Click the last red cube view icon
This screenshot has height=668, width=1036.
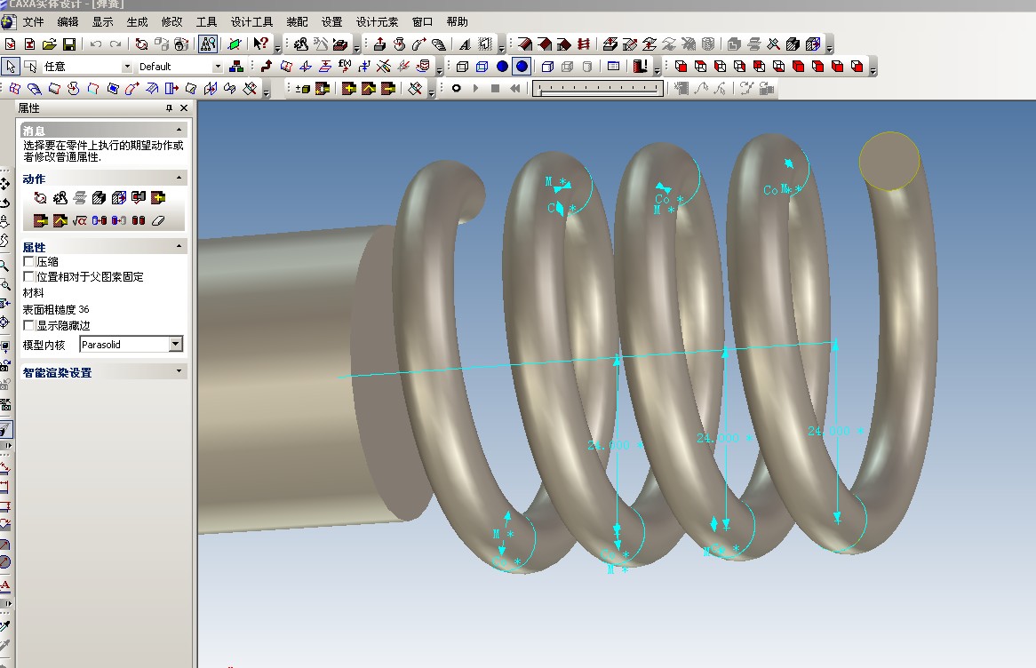coord(857,66)
